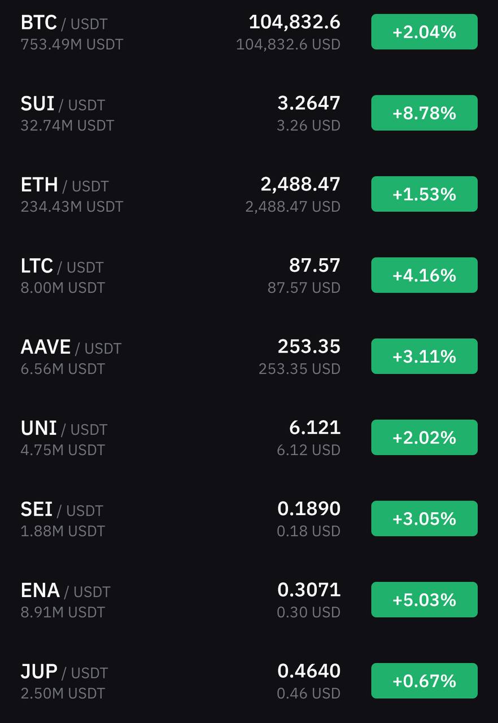The width and height of the screenshot is (498, 723).
Task: Select the ENA / USDT pair name
Action: pos(65,591)
